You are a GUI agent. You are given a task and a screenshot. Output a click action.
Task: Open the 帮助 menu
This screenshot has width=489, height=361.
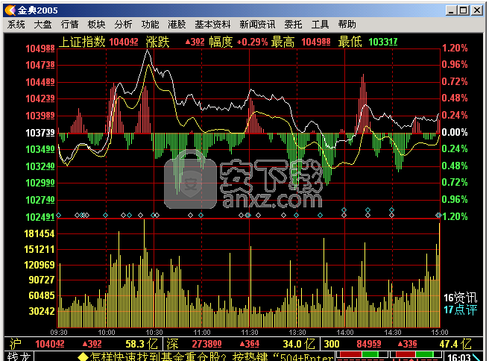point(347,25)
